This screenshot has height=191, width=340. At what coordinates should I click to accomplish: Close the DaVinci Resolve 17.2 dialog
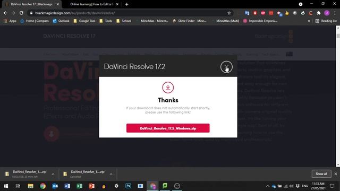pos(226,67)
